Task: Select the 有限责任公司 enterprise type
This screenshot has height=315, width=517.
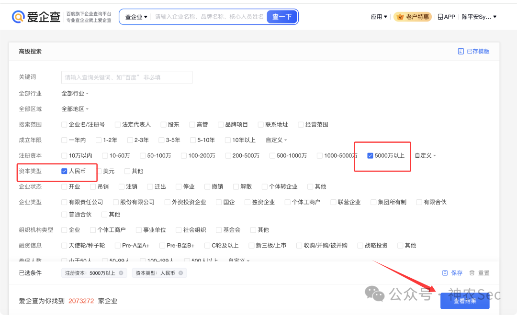Action: (x=64, y=202)
